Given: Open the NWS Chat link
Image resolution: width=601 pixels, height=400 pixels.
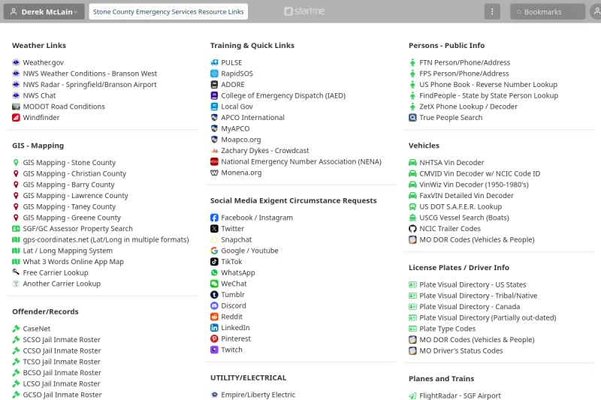Looking at the screenshot, I should click(39, 96).
